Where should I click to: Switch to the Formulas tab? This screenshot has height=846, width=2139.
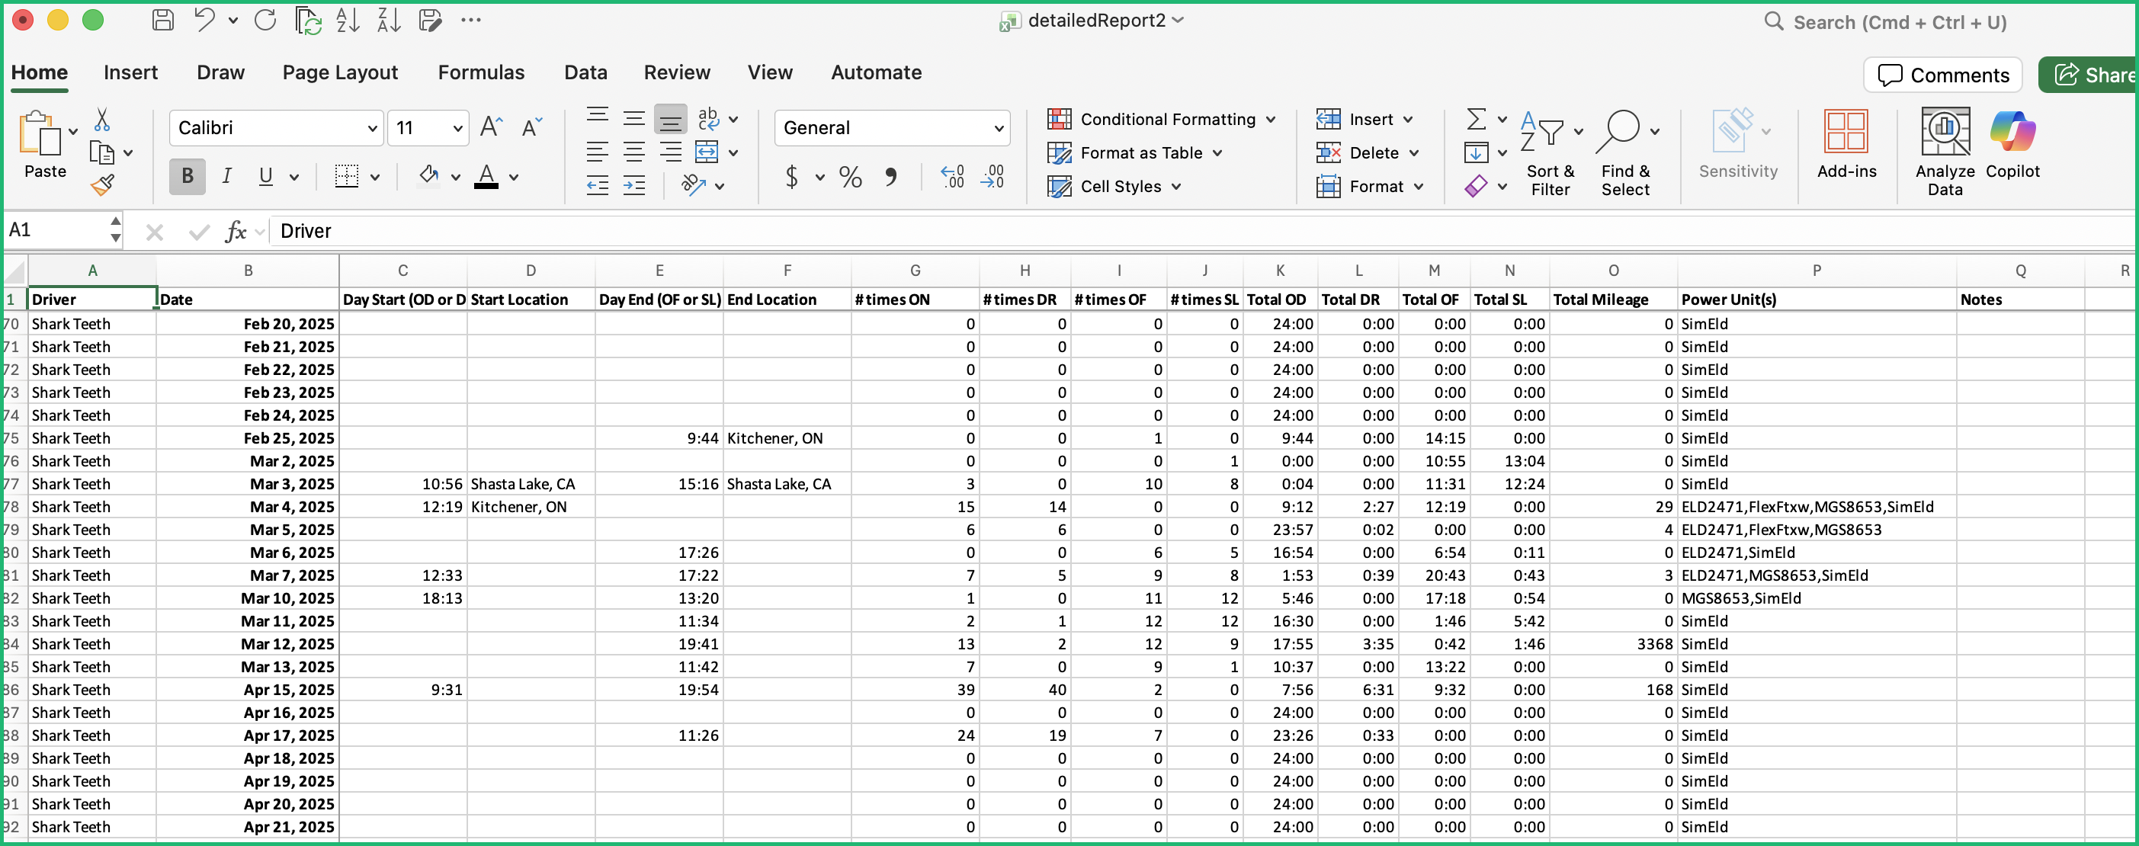(x=481, y=73)
